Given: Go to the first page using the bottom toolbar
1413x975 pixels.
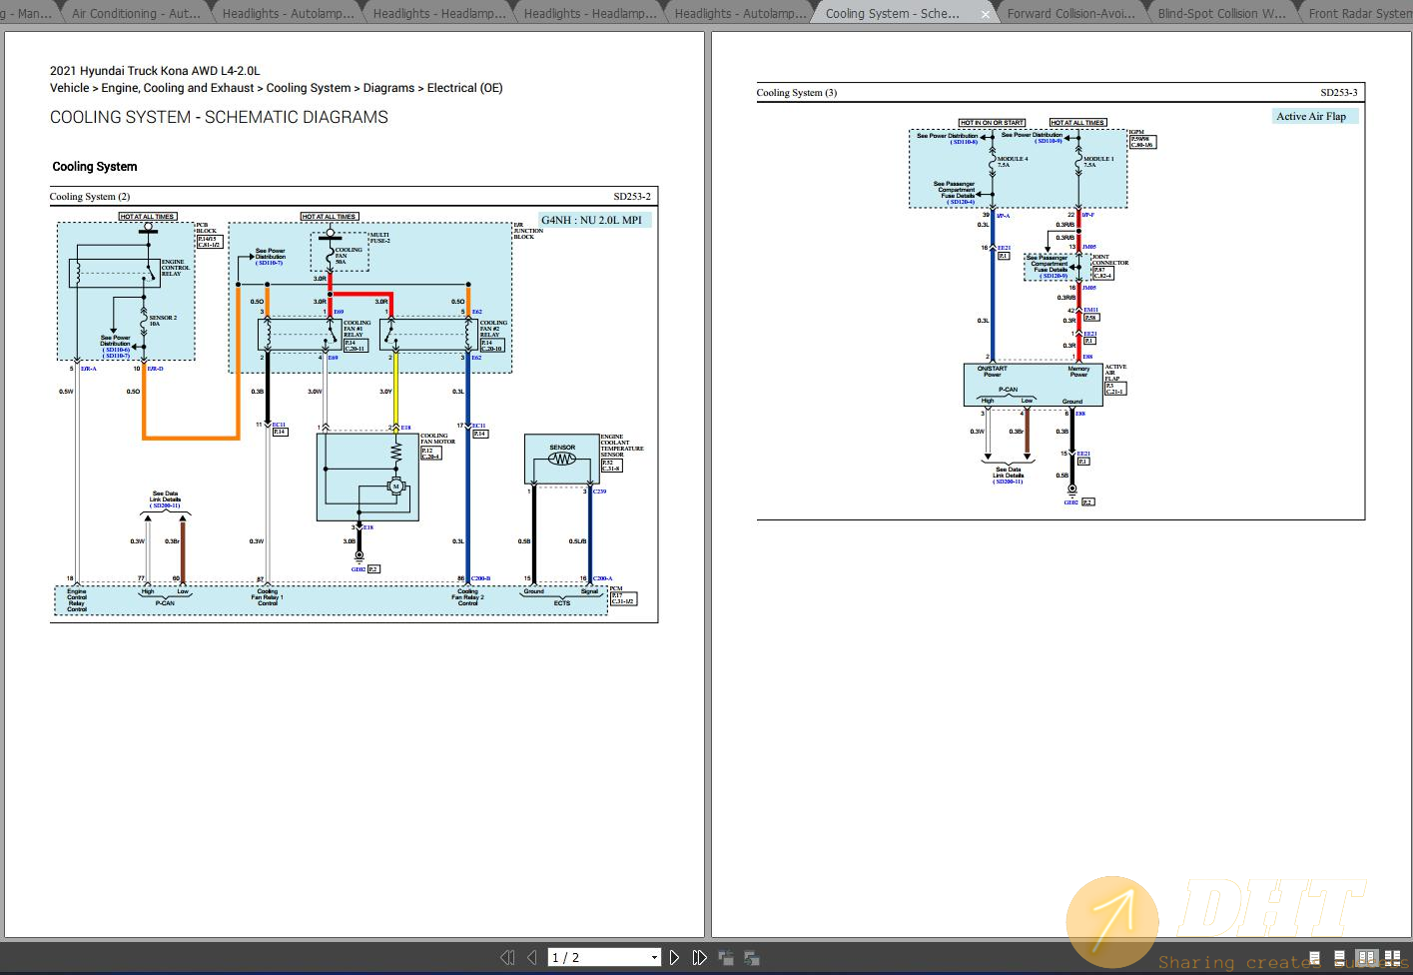Looking at the screenshot, I should click(x=507, y=957).
